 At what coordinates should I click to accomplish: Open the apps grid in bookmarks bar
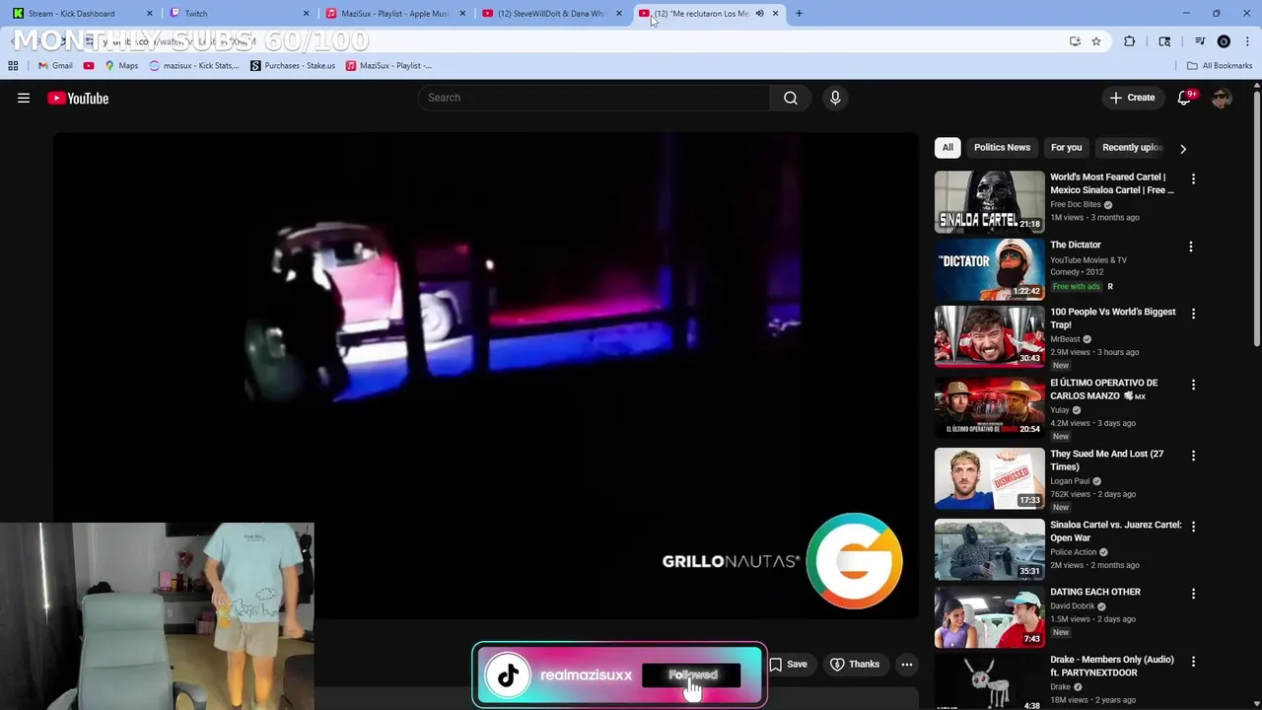tap(13, 66)
